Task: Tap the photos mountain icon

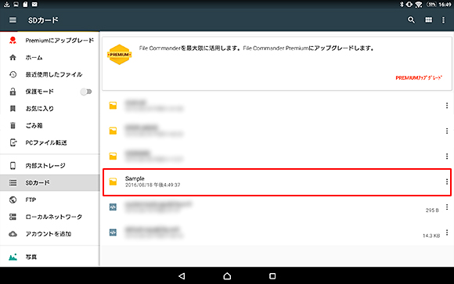Action: [13, 257]
